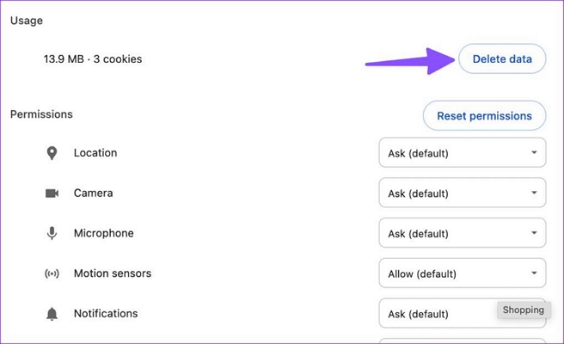This screenshot has width=564, height=344.
Task: Click the Location pin icon
Action: pos(52,153)
